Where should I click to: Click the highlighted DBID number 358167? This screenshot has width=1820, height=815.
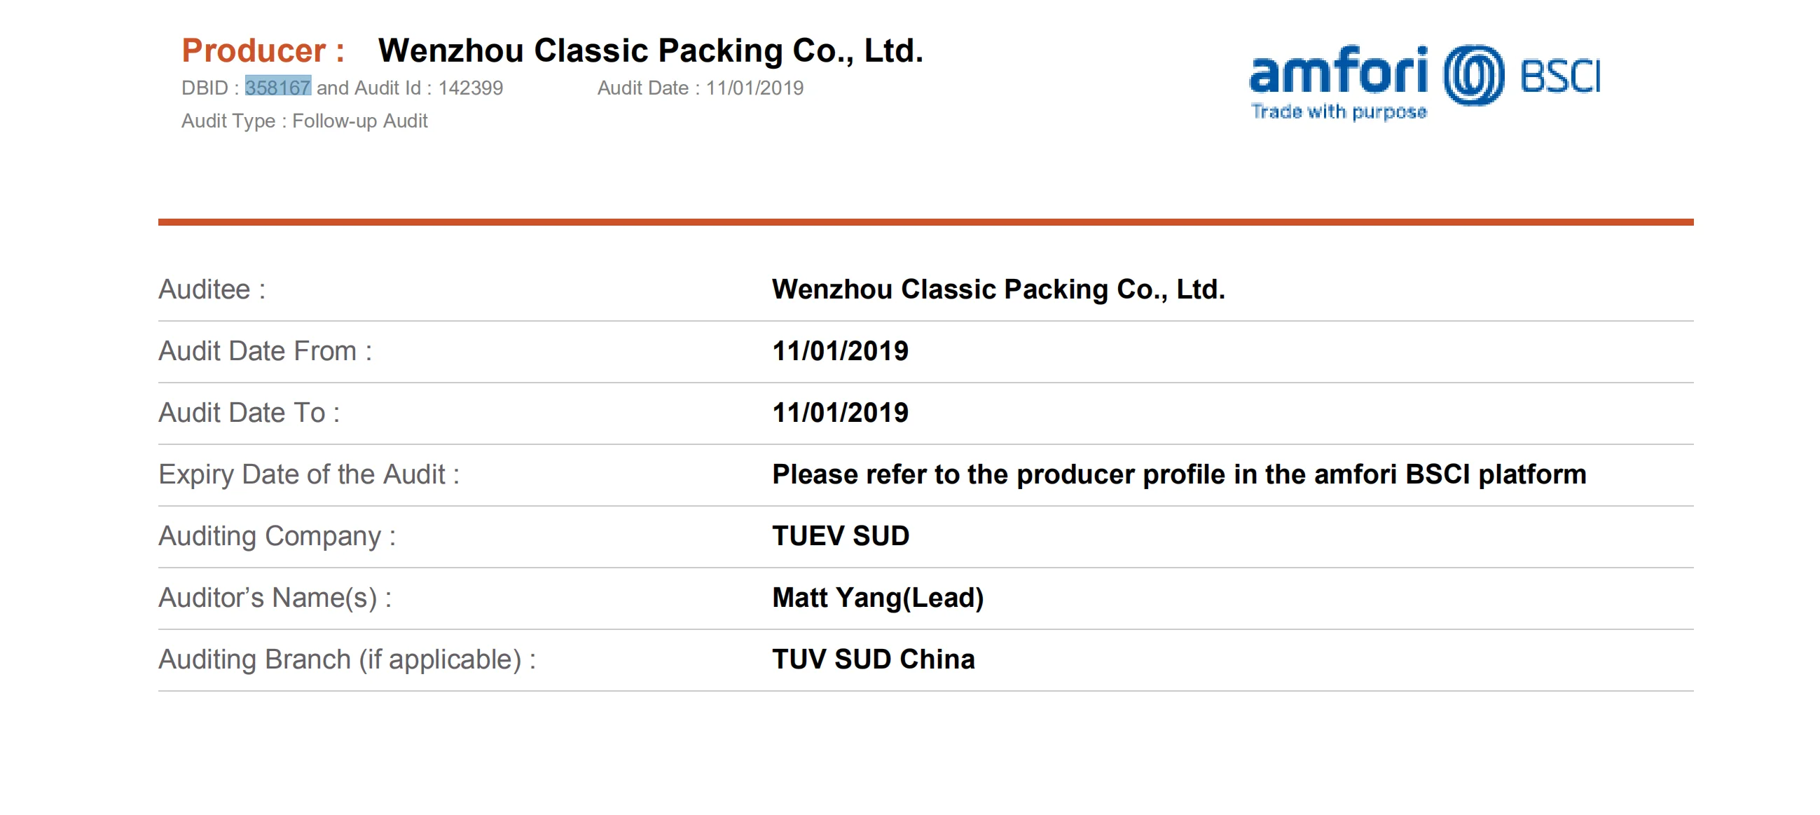point(277,88)
